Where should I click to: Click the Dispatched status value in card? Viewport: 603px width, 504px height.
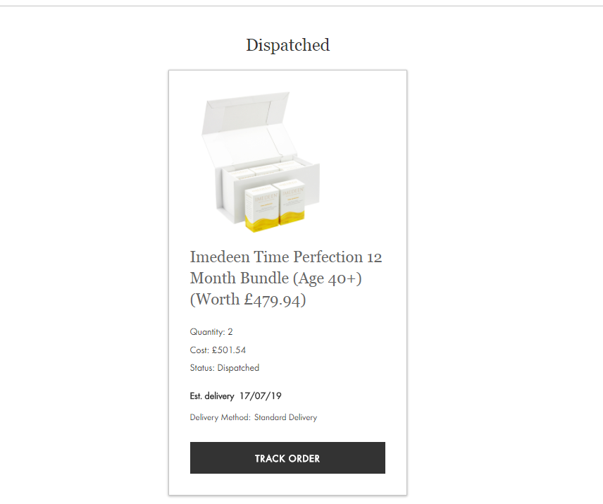coord(238,368)
